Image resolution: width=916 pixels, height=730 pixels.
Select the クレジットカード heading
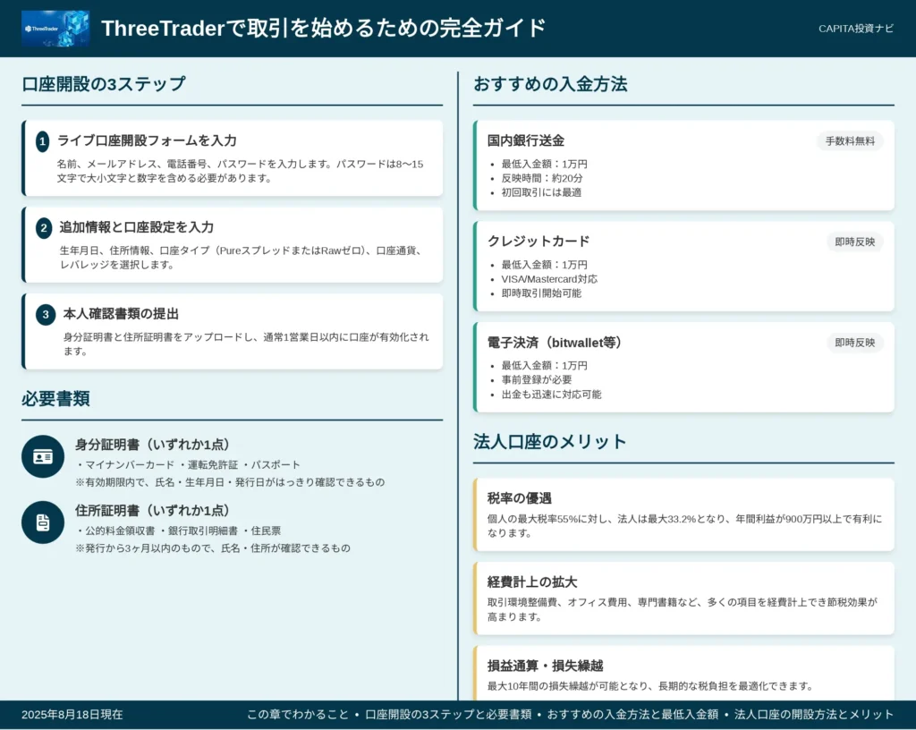539,242
